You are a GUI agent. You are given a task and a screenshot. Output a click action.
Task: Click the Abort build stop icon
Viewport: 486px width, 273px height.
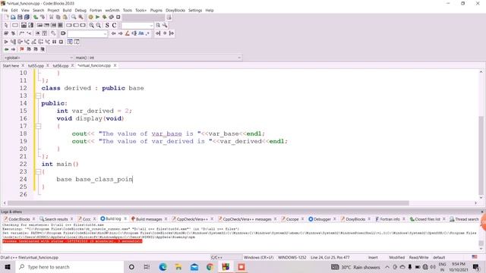coord(118,17)
